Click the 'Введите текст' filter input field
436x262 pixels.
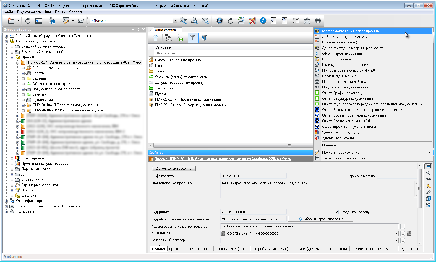pos(234,53)
